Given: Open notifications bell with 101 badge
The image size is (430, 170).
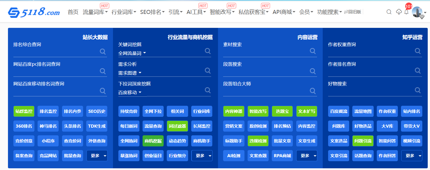Looking at the screenshot, I should click(407, 12).
